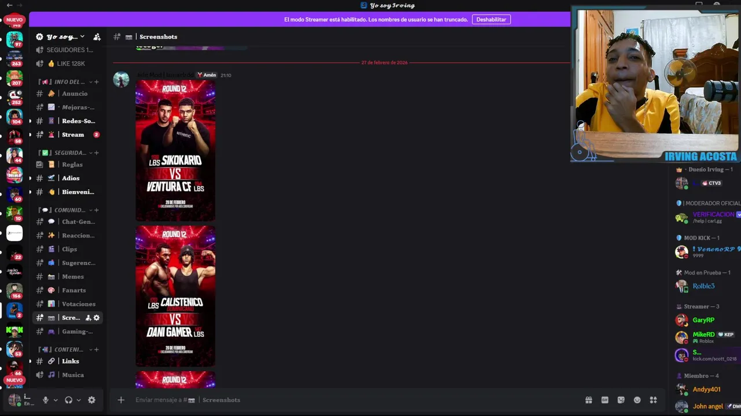
Task: Open the Anuncio channel
Action: (68, 94)
